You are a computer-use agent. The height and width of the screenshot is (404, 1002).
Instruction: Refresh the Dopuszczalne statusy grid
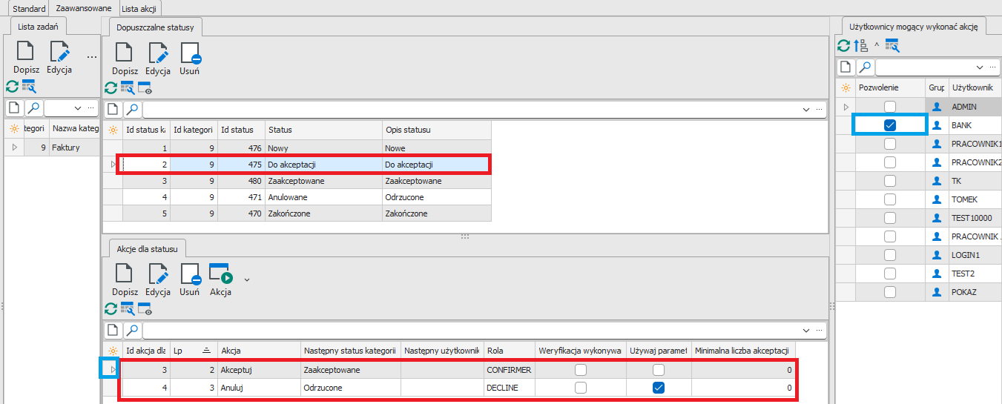pos(111,87)
